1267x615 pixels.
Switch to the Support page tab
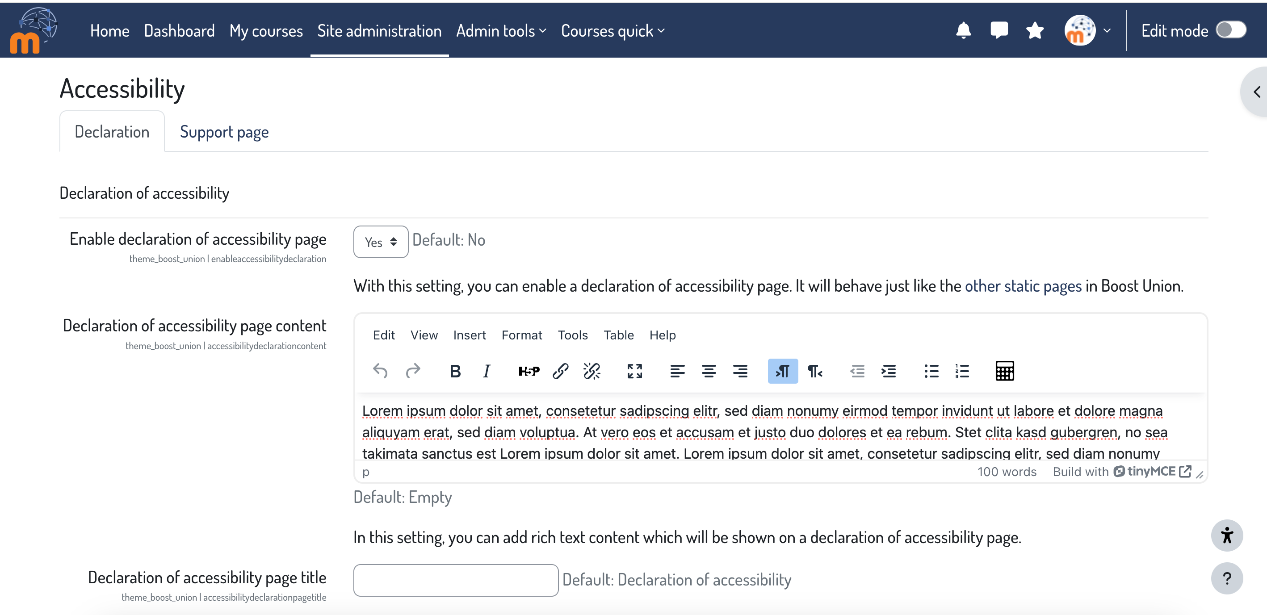[224, 132]
